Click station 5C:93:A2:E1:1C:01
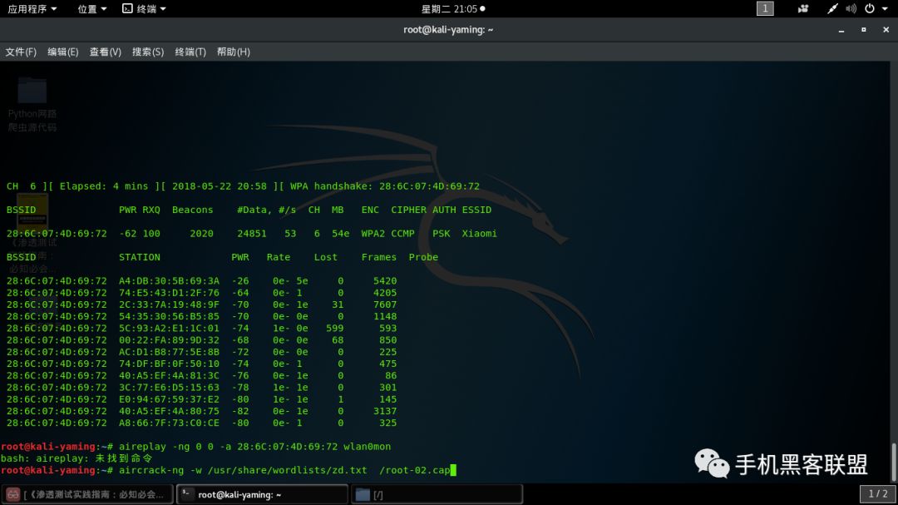 click(169, 329)
